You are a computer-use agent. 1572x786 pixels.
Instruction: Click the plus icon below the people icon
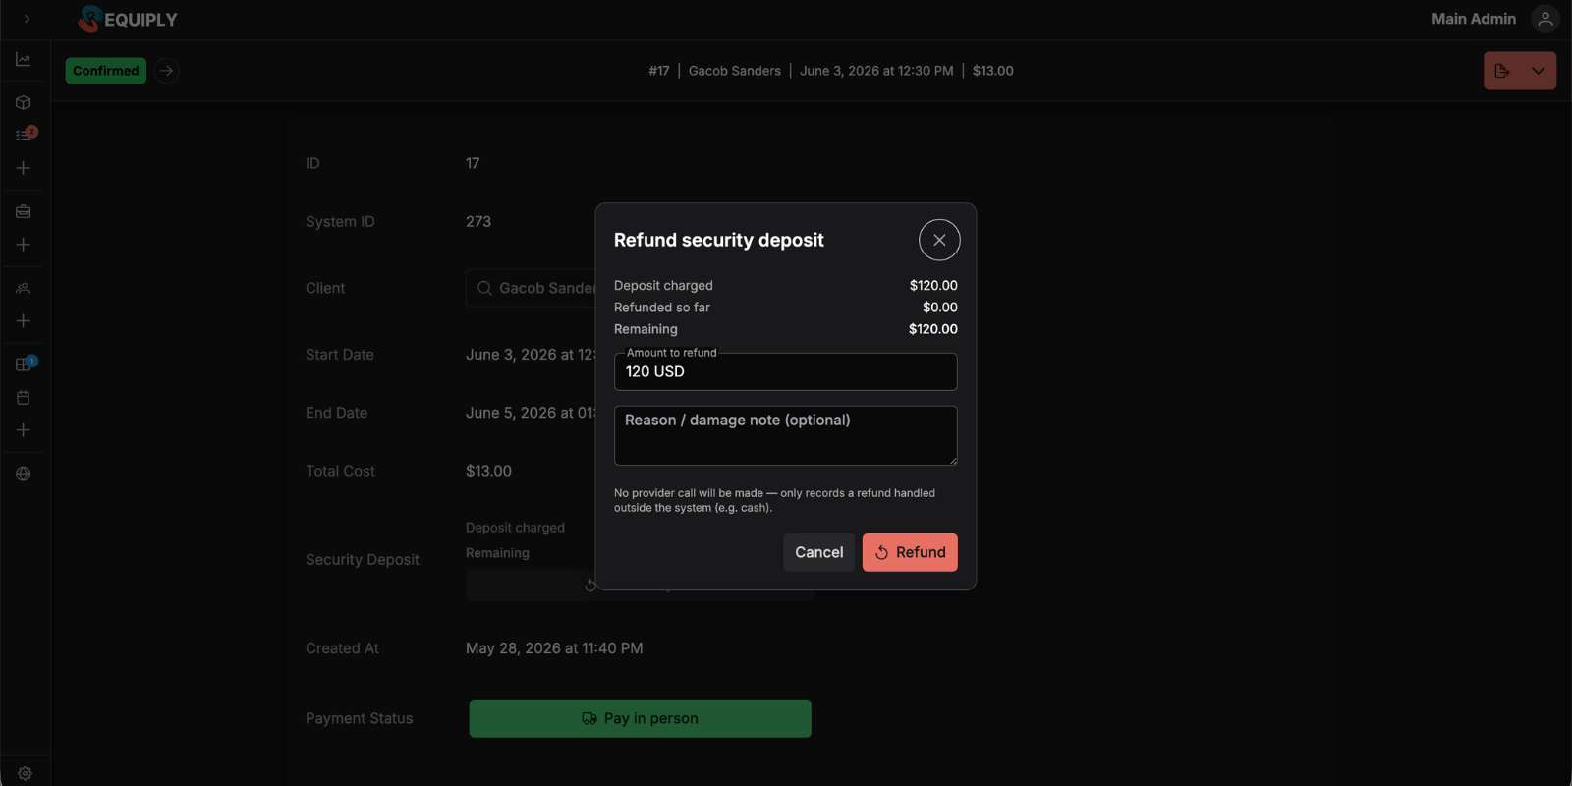(24, 321)
